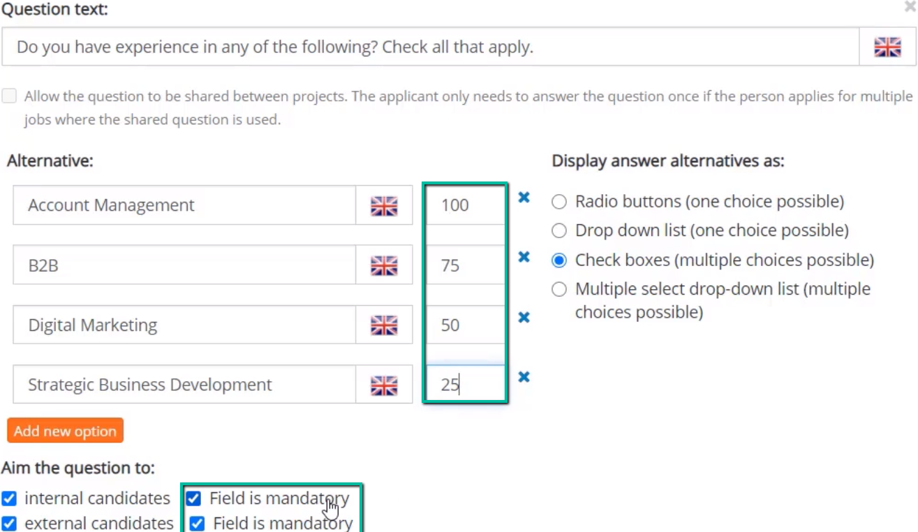Remove Digital Marketing alternative via X icon
918x532 pixels.
[524, 317]
